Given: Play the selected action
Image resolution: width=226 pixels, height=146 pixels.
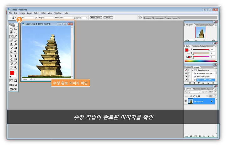Looking at the screenshot, I should 199,83.
